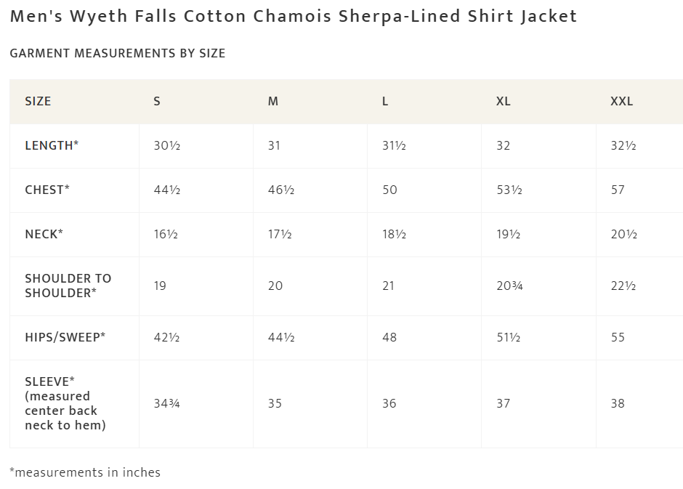Select the L size column header
This screenshot has height=489, width=683.
(385, 102)
